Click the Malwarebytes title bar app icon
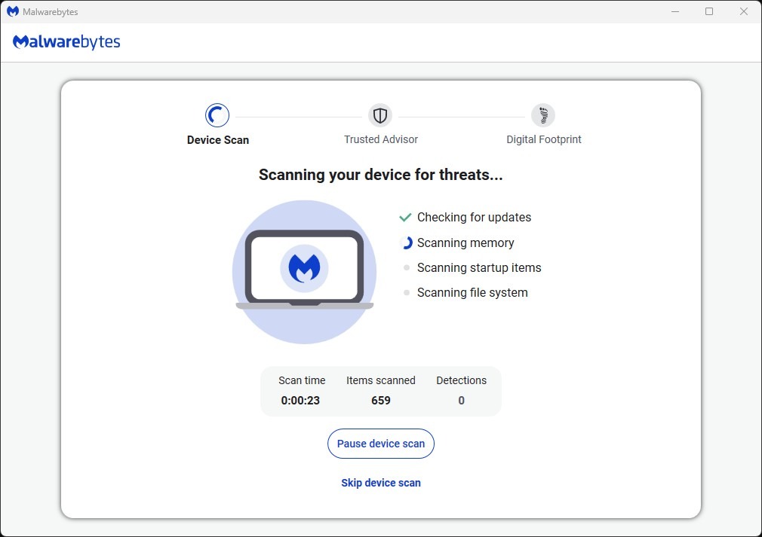762x537 pixels. (12, 12)
